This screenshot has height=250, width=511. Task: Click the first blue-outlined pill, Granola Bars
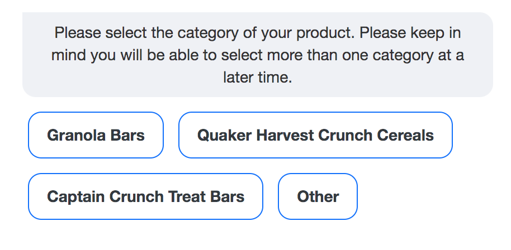(96, 135)
